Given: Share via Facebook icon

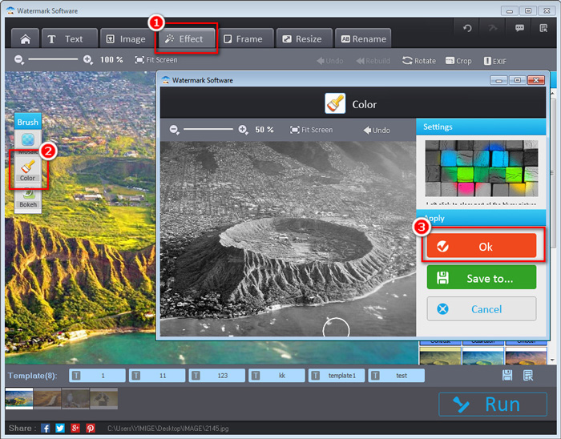Looking at the screenshot, I should click(46, 428).
